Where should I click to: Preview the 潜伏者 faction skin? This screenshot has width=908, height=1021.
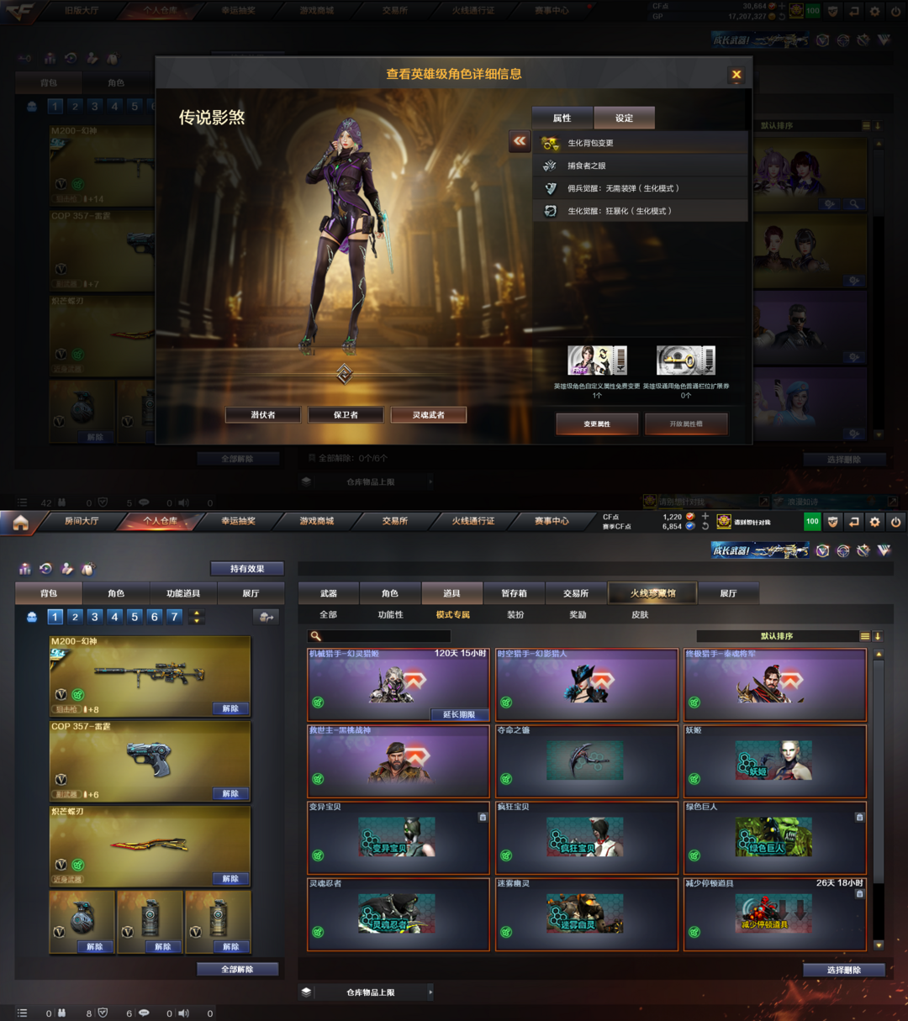pos(263,414)
